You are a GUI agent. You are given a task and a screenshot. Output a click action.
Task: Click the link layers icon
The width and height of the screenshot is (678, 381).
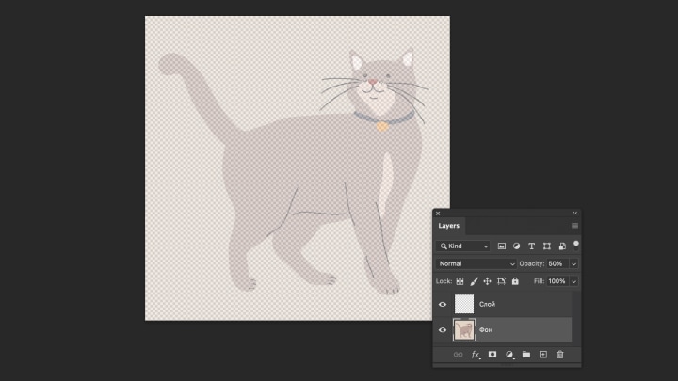click(x=458, y=355)
